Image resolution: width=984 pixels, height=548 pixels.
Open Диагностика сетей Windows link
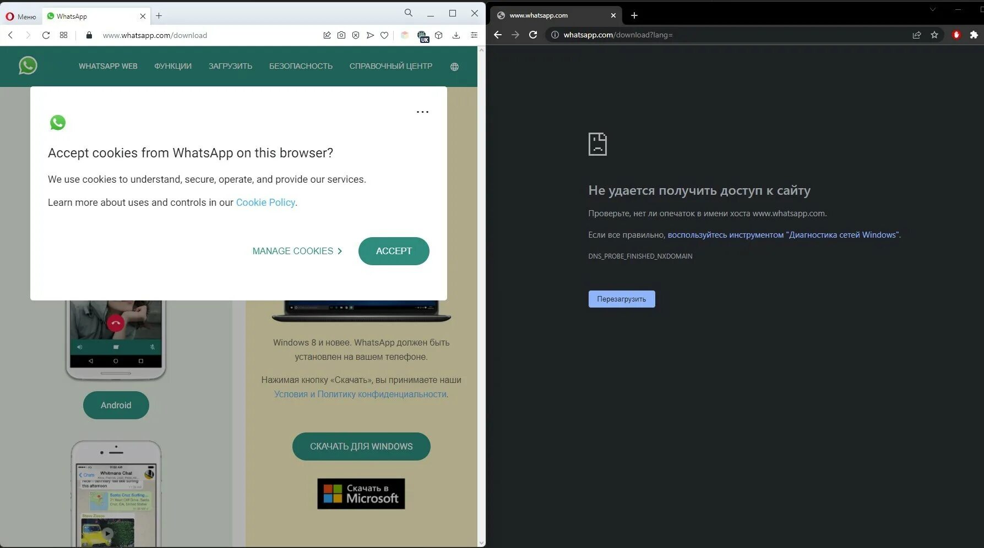point(783,235)
